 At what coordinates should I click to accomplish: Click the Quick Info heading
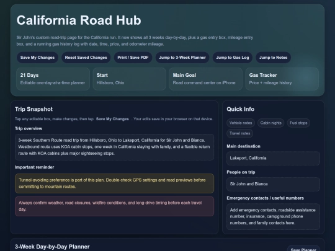(x=240, y=109)
